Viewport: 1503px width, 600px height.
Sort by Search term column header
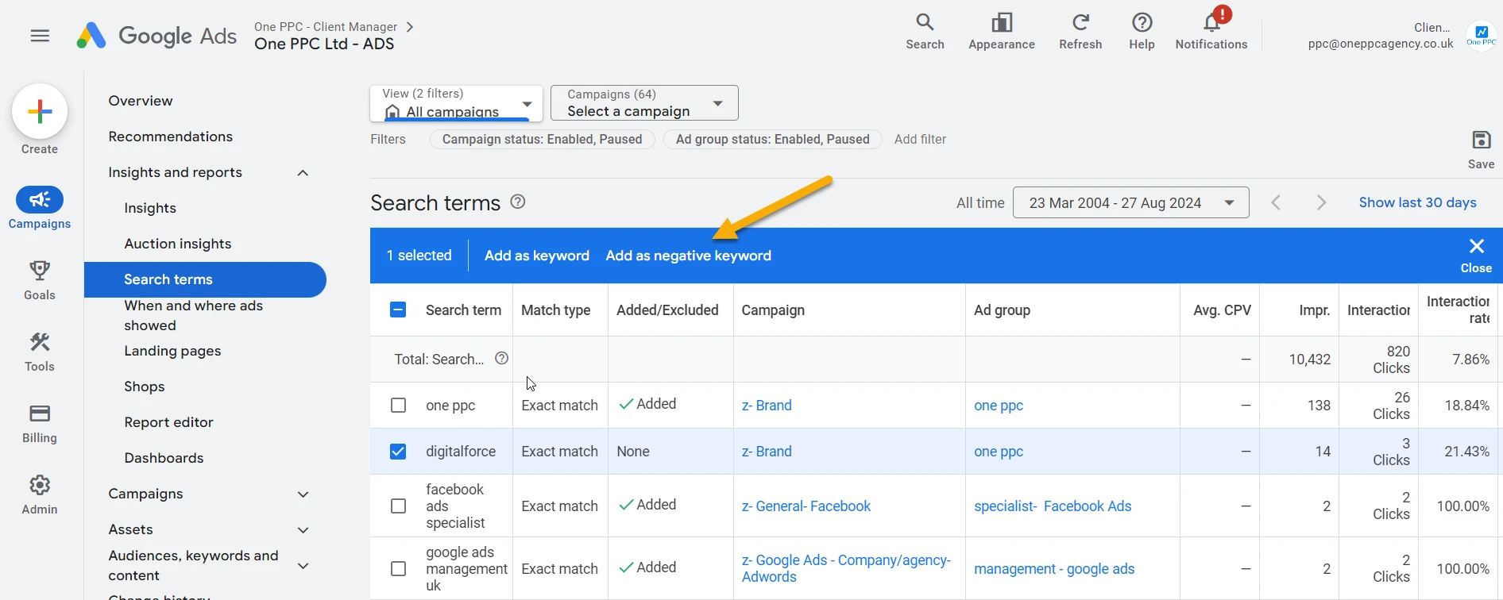[463, 310]
